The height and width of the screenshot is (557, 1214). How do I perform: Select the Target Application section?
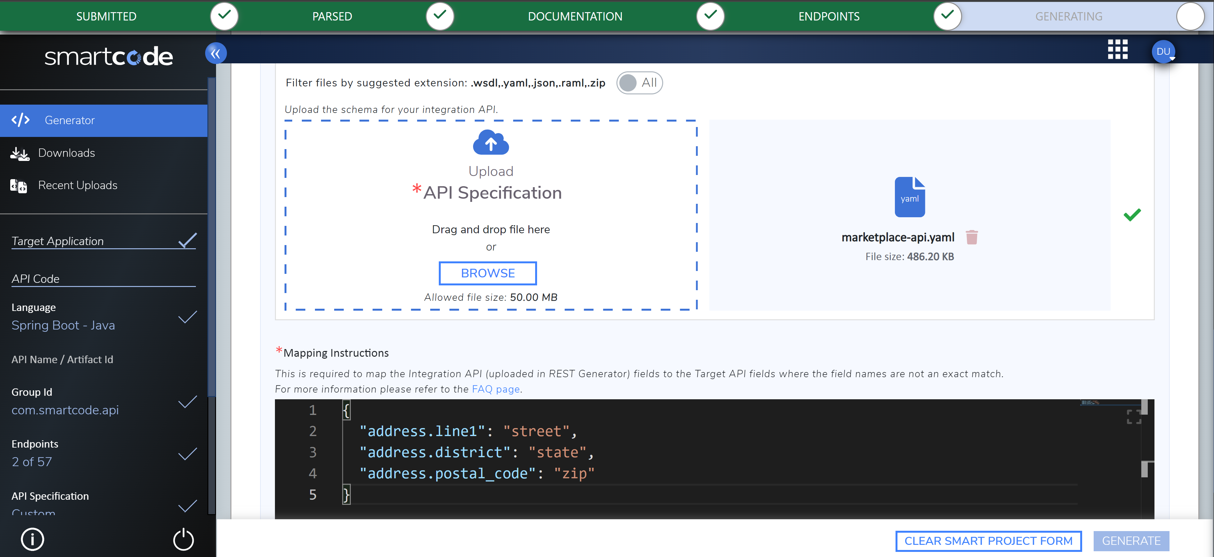103,241
